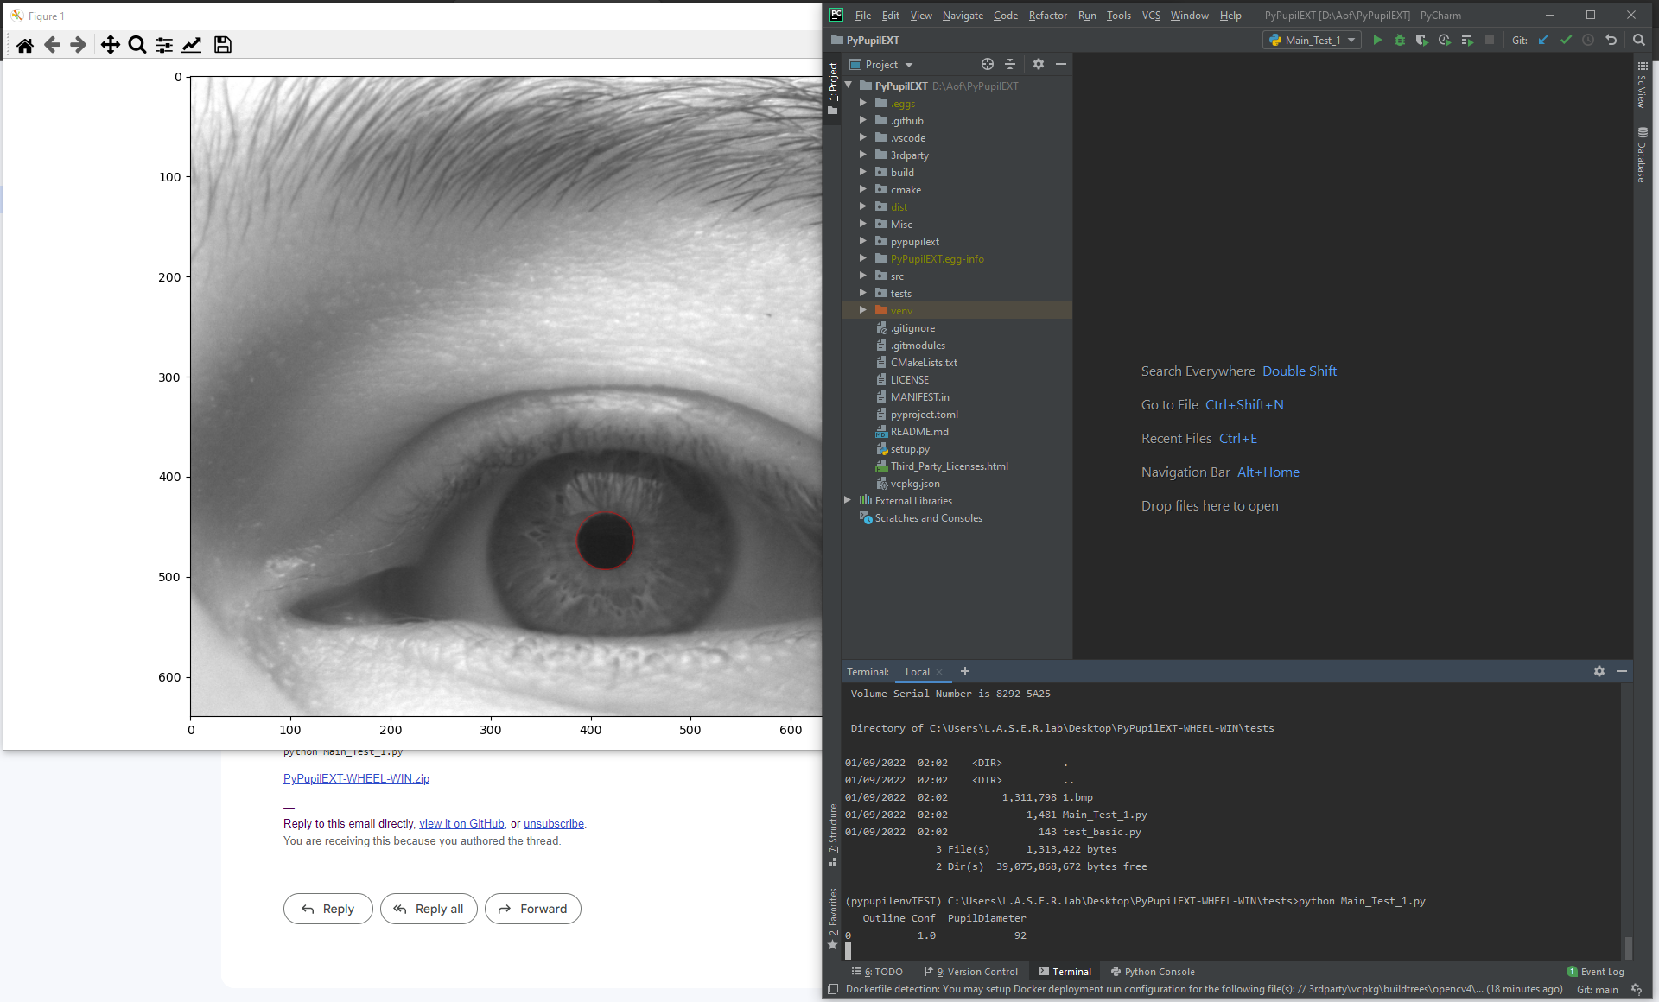The image size is (1659, 1002).
Task: Click the terminal vertical scrollbar
Action: tap(1628, 947)
